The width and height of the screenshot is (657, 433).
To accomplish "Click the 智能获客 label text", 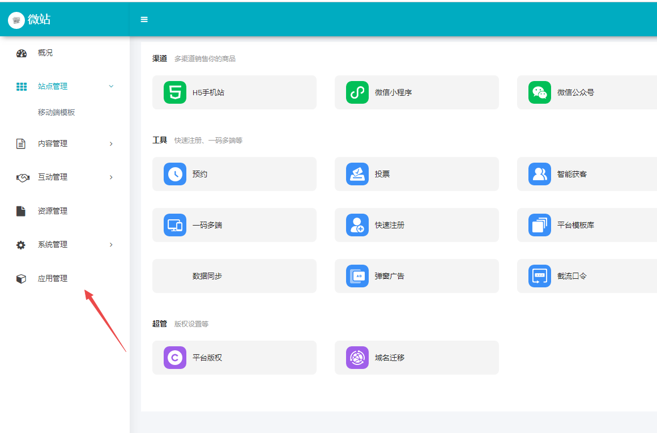I will coord(571,174).
